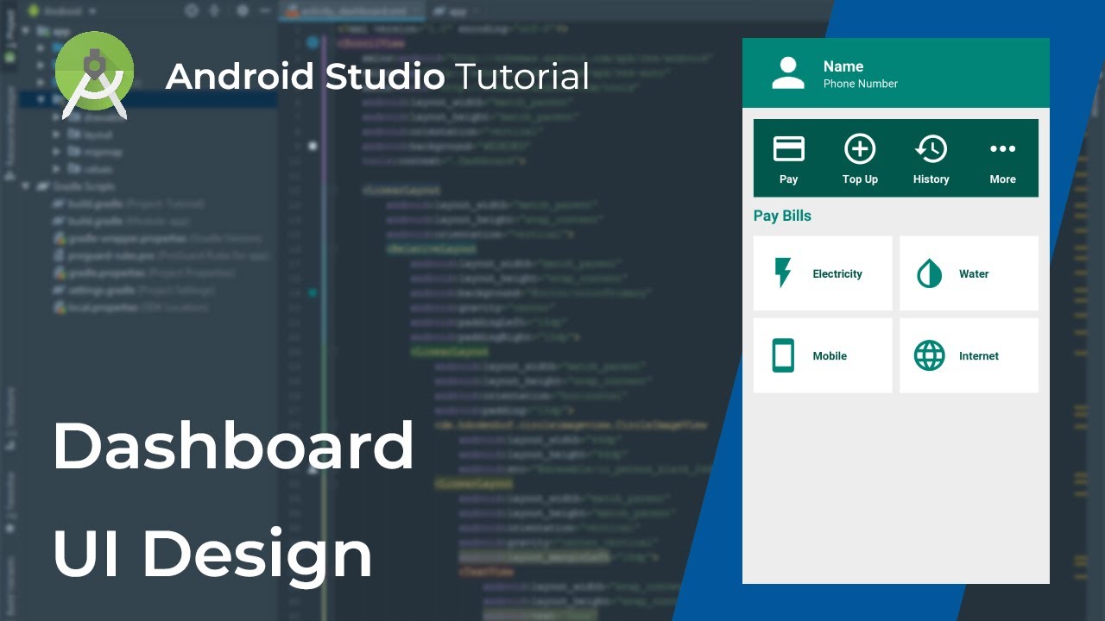Select the Electricity label text

(x=837, y=273)
